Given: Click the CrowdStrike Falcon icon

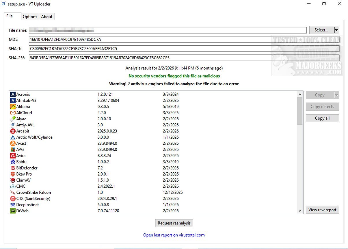Looking at the screenshot, I should coord(13,192).
